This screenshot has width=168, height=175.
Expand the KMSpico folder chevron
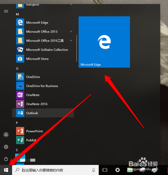tap(71, 4)
